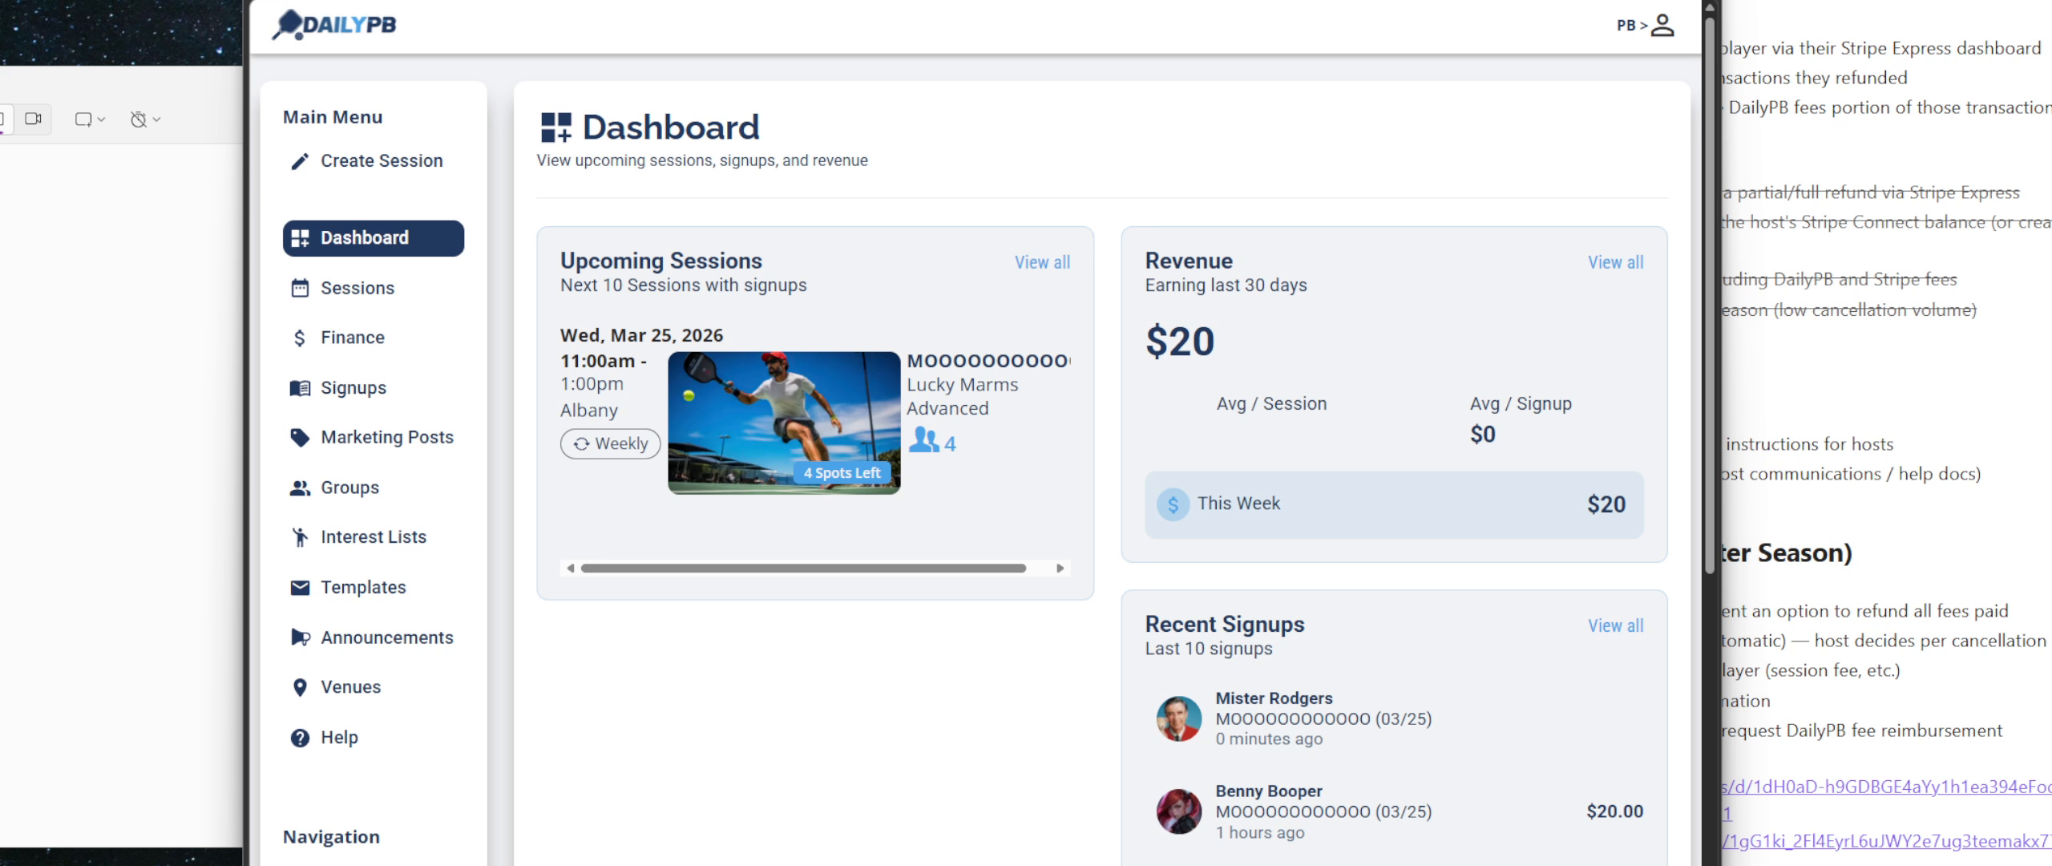
Task: Open the PB user profile icon
Action: point(1663,25)
